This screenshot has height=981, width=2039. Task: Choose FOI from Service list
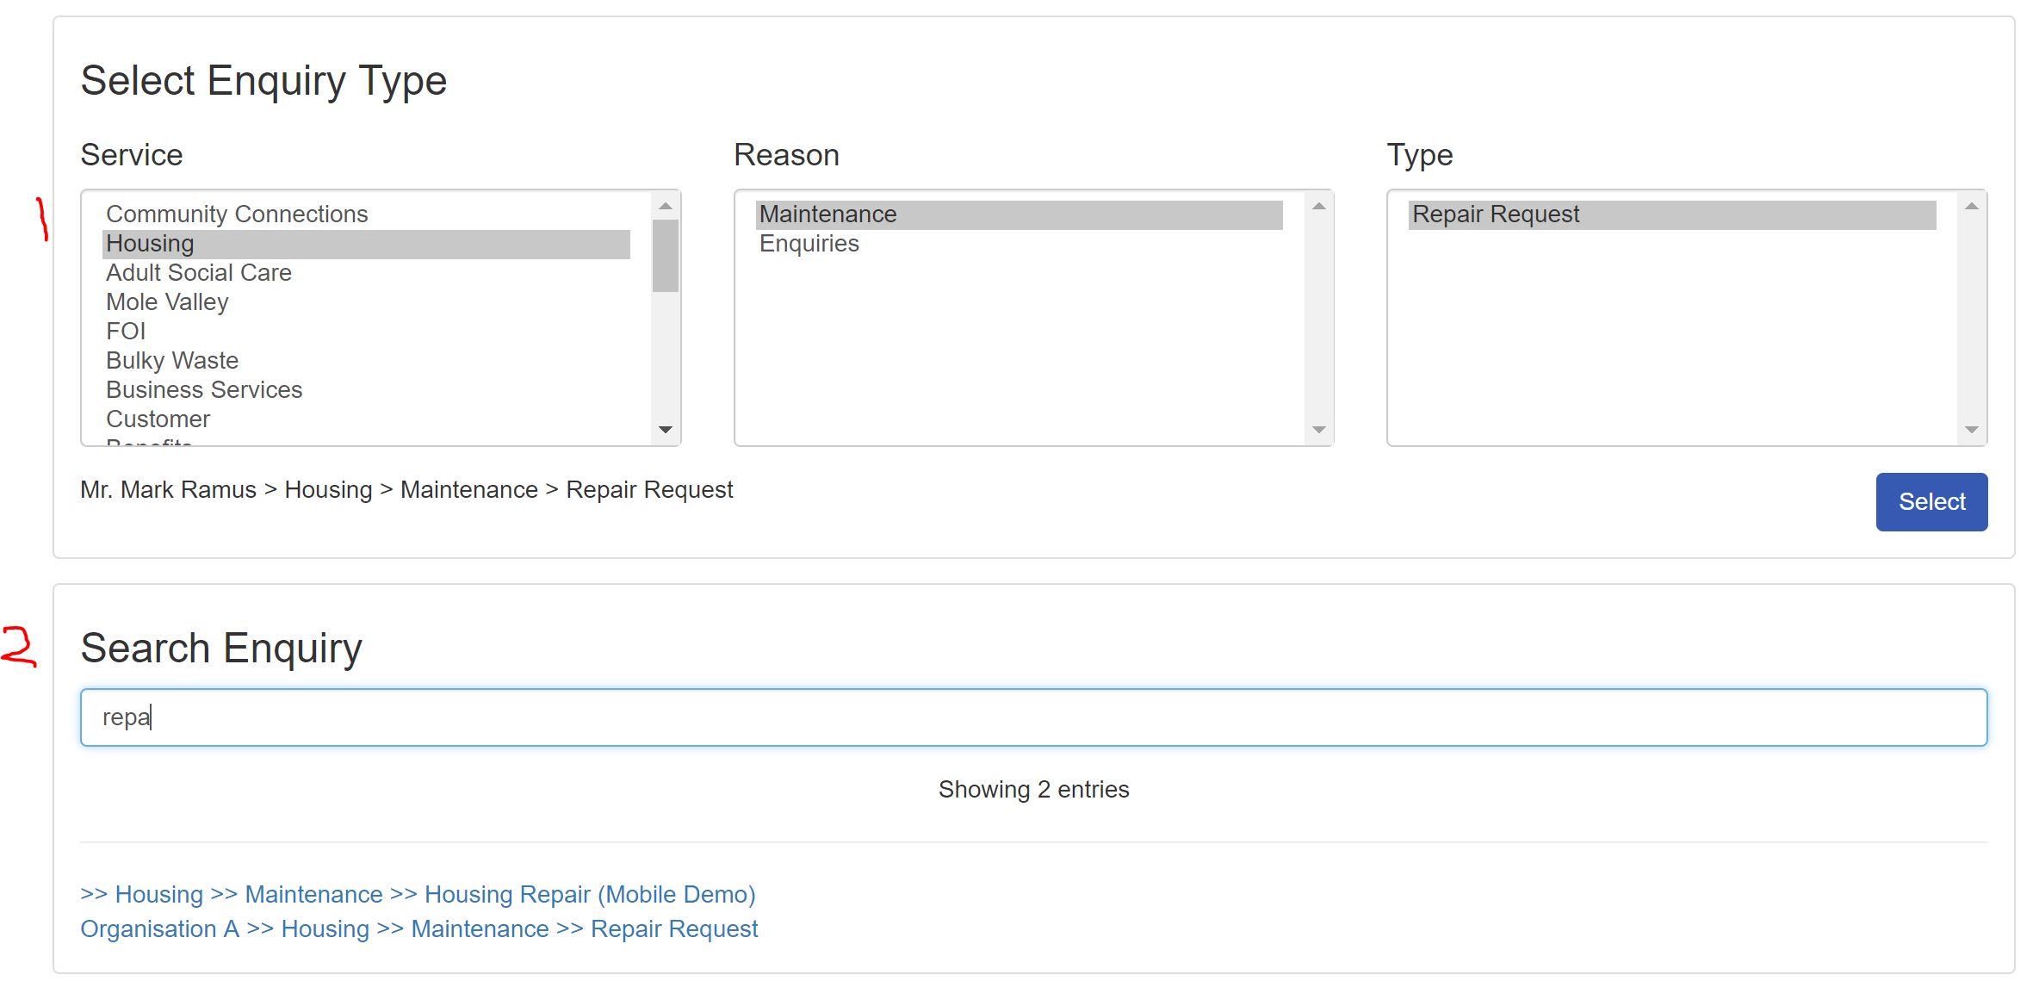point(126,332)
